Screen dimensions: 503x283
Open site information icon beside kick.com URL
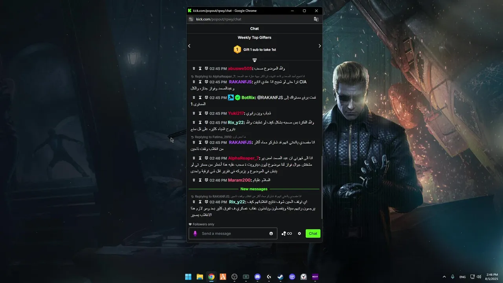(191, 19)
